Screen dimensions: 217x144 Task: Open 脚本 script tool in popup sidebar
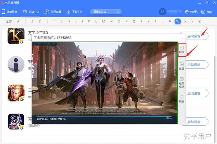tap(181, 50)
